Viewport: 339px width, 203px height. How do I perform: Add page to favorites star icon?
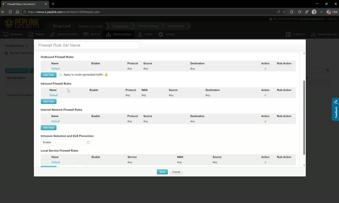284,12
